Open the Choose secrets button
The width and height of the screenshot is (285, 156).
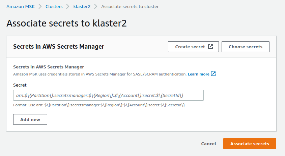[x=245, y=47]
